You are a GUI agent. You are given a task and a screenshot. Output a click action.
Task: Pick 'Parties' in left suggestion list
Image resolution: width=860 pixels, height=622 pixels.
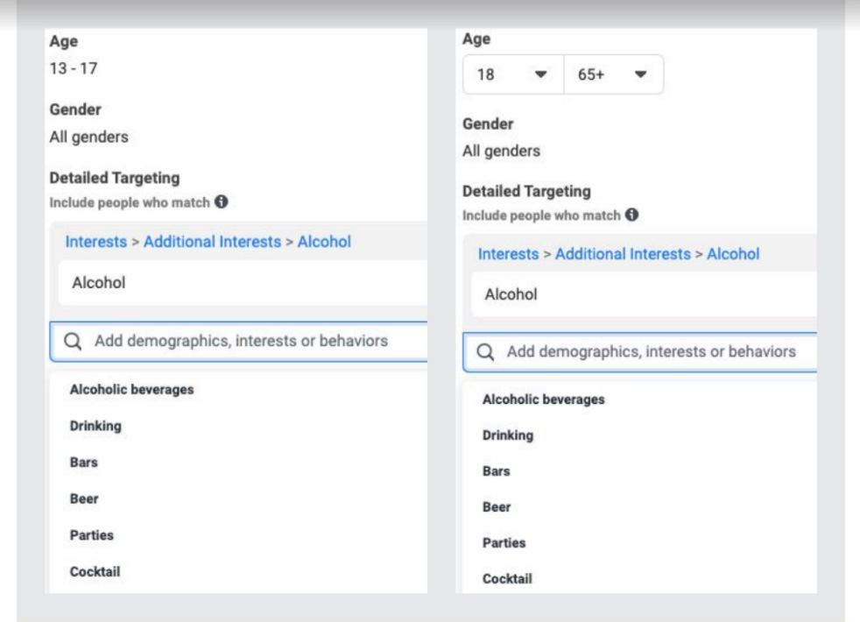pos(92,535)
